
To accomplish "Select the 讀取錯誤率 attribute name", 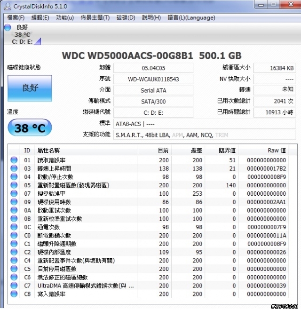I will coord(51,160).
